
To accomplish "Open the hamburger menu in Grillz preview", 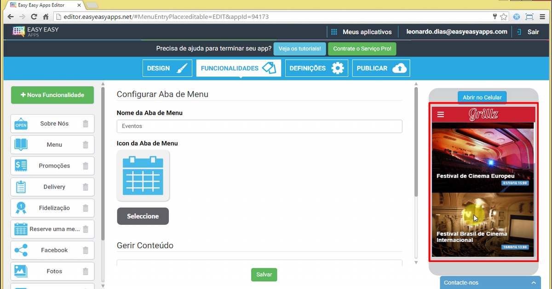I will tap(441, 114).
